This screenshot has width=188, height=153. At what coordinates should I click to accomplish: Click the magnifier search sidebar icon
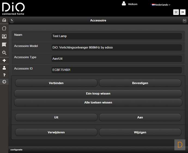pyautogui.click(x=4, y=53)
